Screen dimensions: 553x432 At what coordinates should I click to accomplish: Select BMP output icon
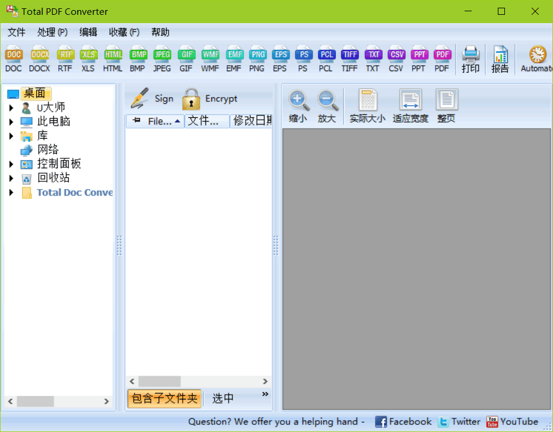point(138,59)
